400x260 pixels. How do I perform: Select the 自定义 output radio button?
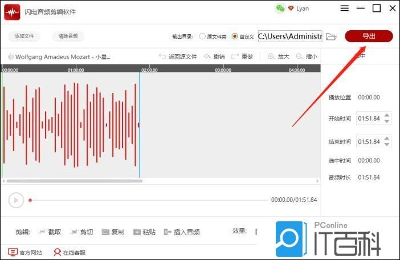point(235,36)
